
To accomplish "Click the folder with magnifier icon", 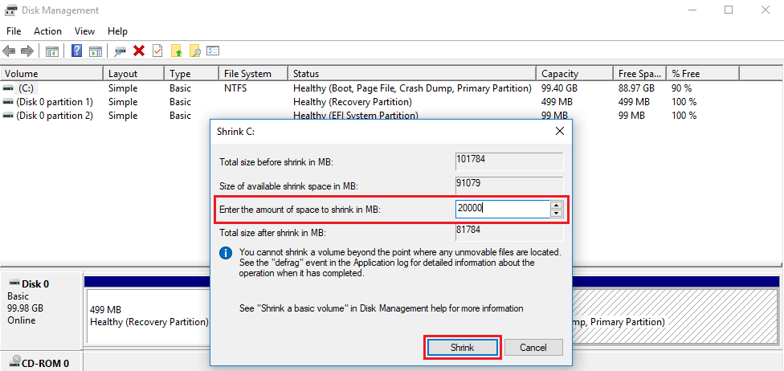I will (195, 51).
